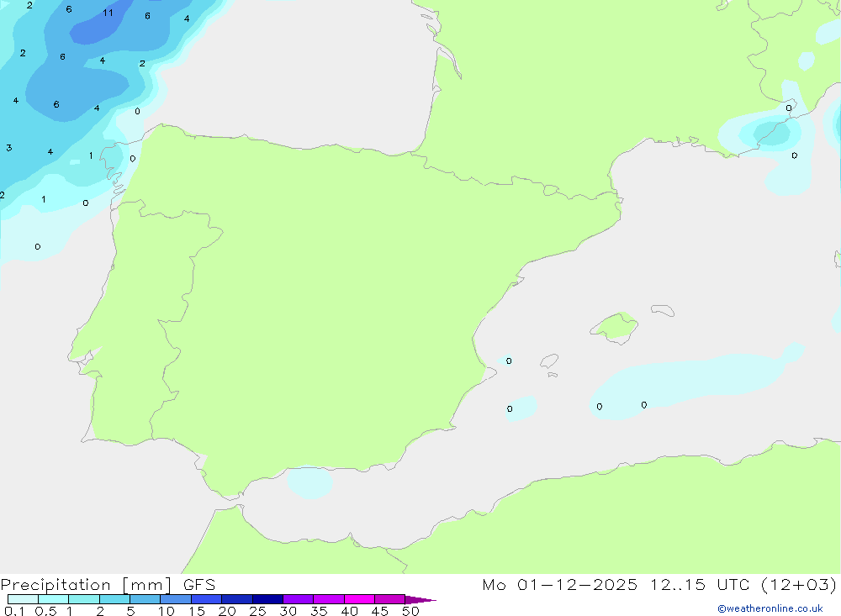Click the legend label '0.5'
Image resolution: width=841 pixels, height=616 pixels.
(45, 611)
